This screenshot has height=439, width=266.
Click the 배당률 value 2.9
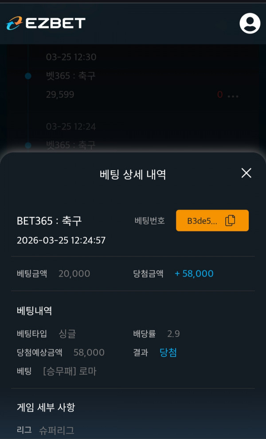173,334
